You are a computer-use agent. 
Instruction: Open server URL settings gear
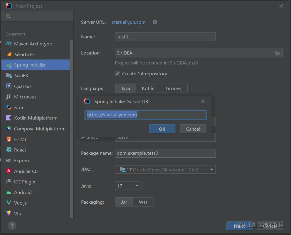(155, 22)
